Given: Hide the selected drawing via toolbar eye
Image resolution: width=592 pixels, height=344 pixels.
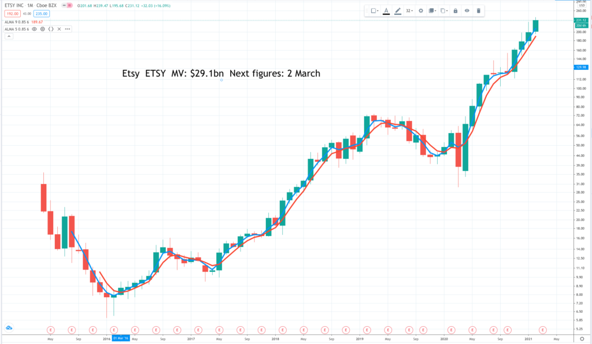Looking at the screenshot, I should [x=467, y=11].
